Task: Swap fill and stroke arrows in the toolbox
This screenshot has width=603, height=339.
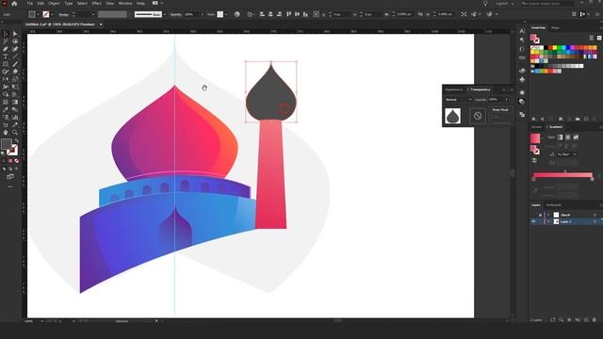Action: pyautogui.click(x=16, y=140)
